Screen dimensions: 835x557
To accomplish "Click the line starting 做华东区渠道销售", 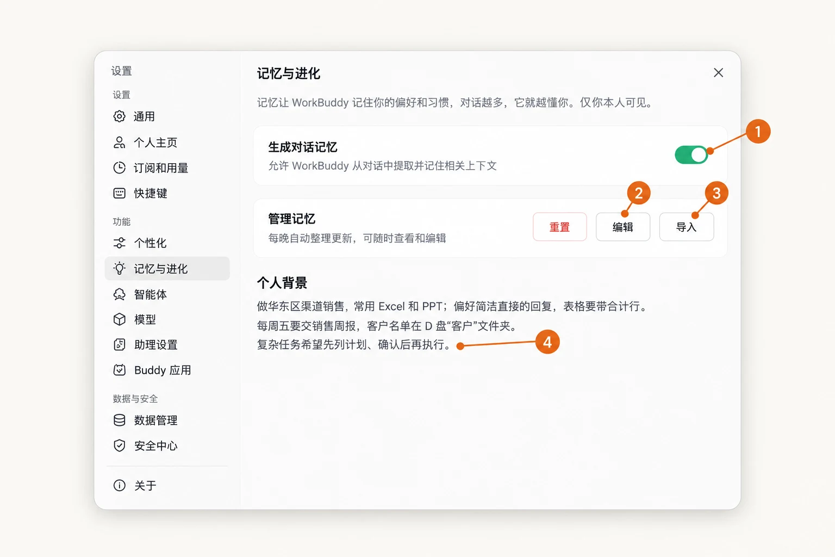I will pos(453,306).
